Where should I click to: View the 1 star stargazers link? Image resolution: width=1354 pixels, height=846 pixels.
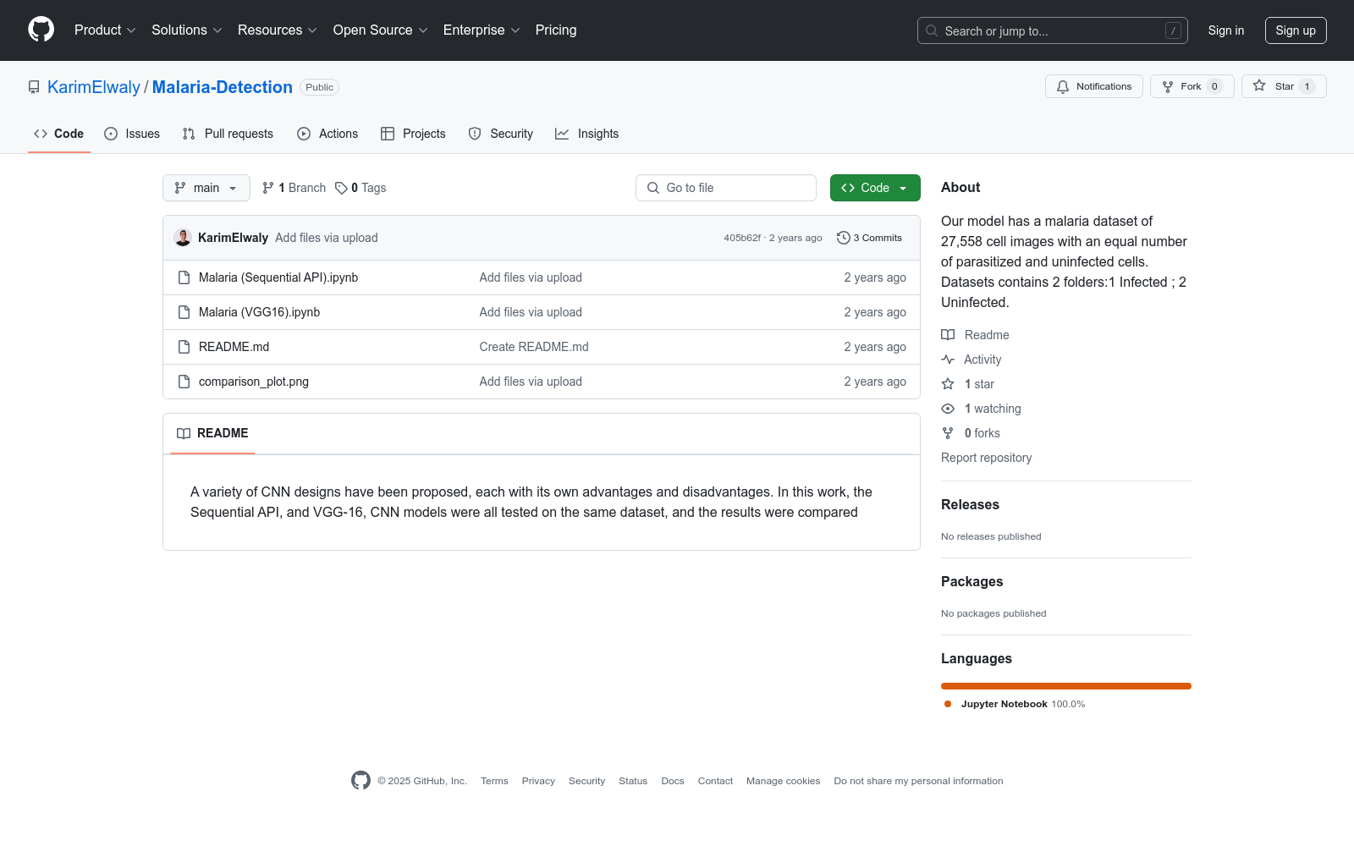pos(968,384)
